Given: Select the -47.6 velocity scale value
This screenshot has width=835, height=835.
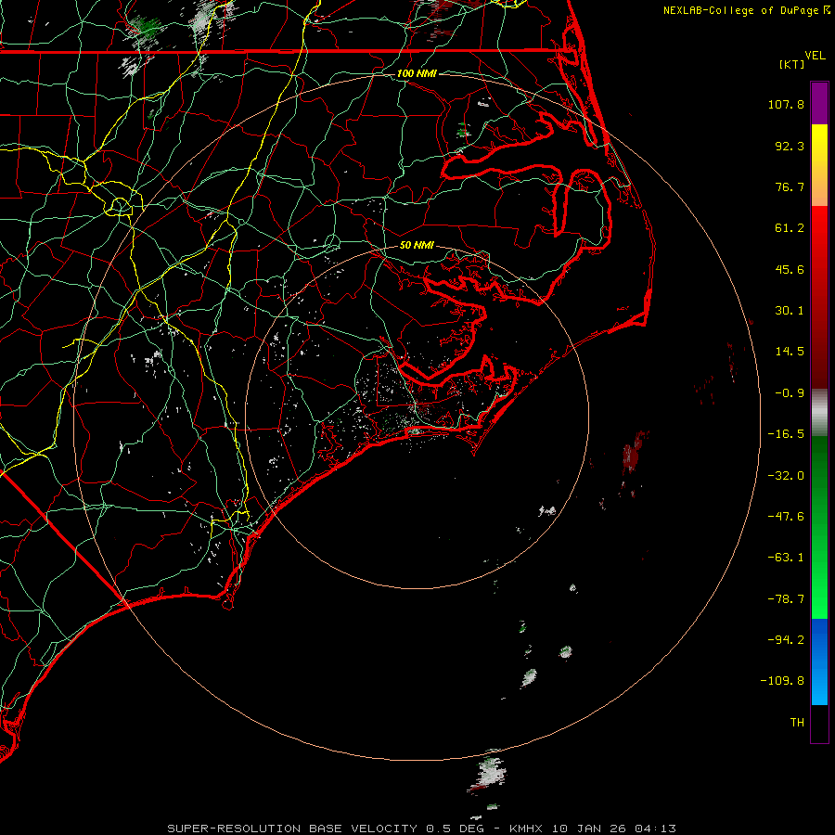Looking at the screenshot, I should pyautogui.click(x=786, y=517).
